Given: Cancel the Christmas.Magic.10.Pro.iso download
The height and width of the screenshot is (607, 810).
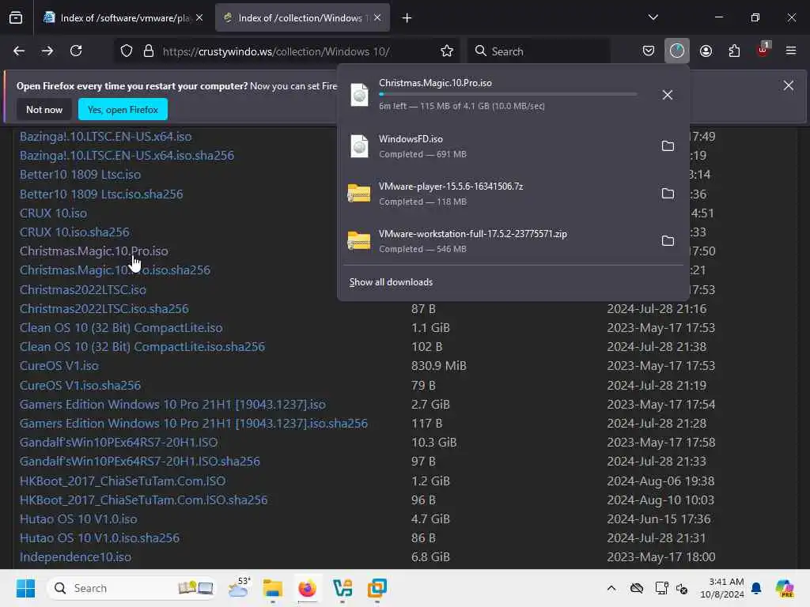Looking at the screenshot, I should pyautogui.click(x=668, y=95).
